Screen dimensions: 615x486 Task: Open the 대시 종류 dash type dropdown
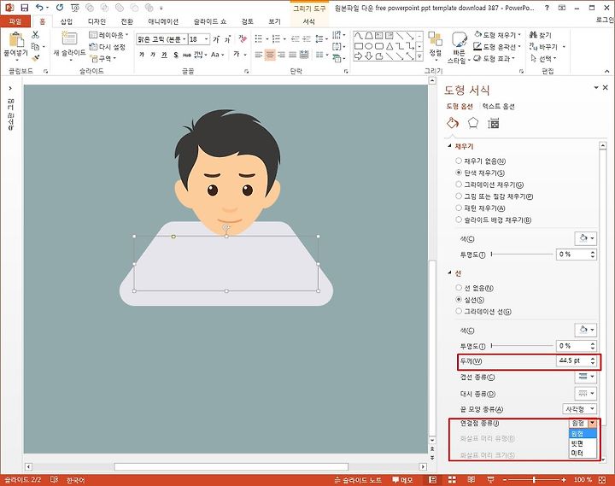[586, 393]
